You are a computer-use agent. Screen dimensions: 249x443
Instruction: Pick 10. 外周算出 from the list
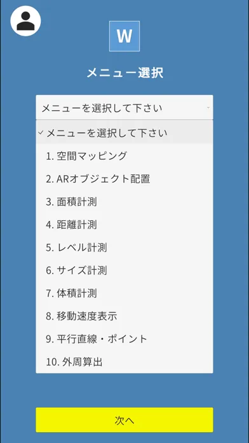pyautogui.click(x=124, y=362)
